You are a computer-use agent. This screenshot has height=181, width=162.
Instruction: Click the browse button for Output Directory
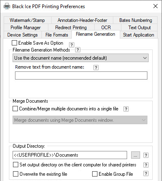coord(136,155)
